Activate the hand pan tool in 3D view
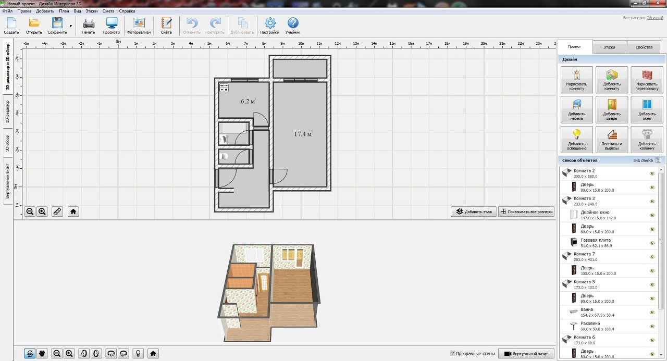The height and width of the screenshot is (361, 667). (42, 353)
